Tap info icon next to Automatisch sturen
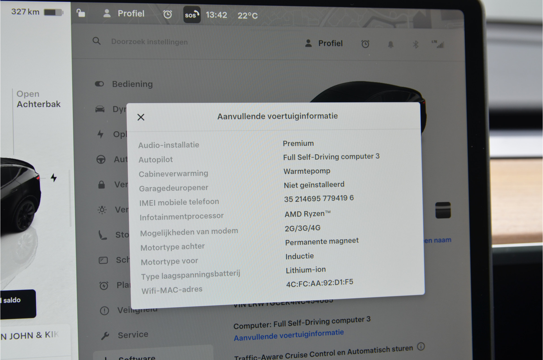Image resolution: width=543 pixels, height=360 pixels. pyautogui.click(x=421, y=346)
